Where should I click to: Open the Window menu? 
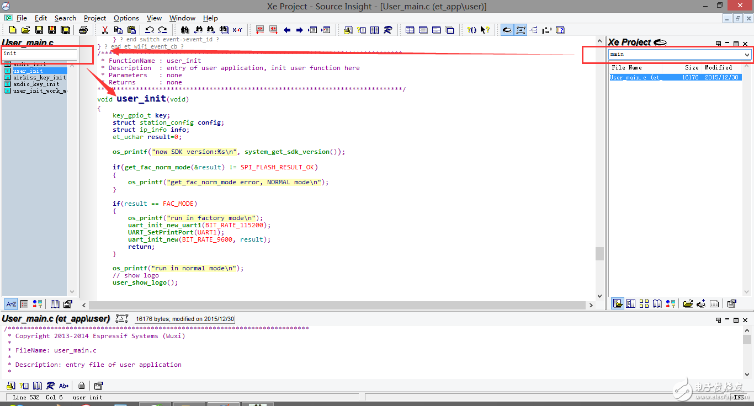[x=183, y=18]
